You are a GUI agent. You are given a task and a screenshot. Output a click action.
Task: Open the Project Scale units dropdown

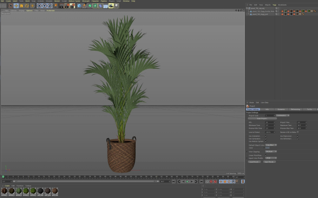282,115
